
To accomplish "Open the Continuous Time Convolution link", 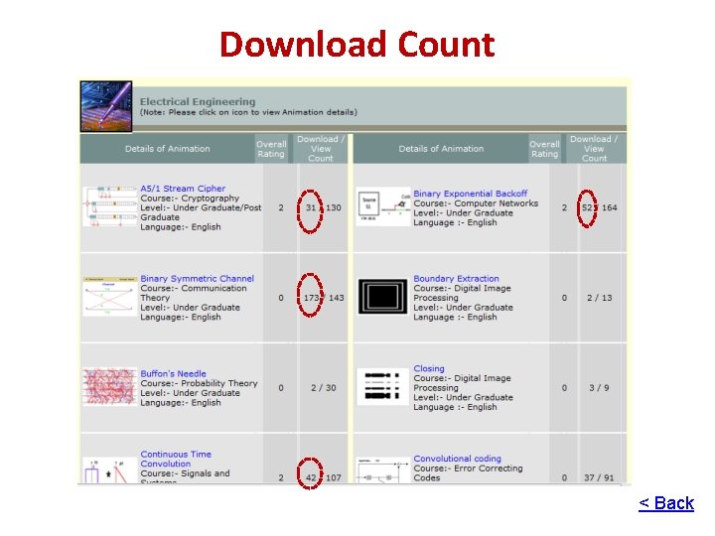I will tap(176, 459).
